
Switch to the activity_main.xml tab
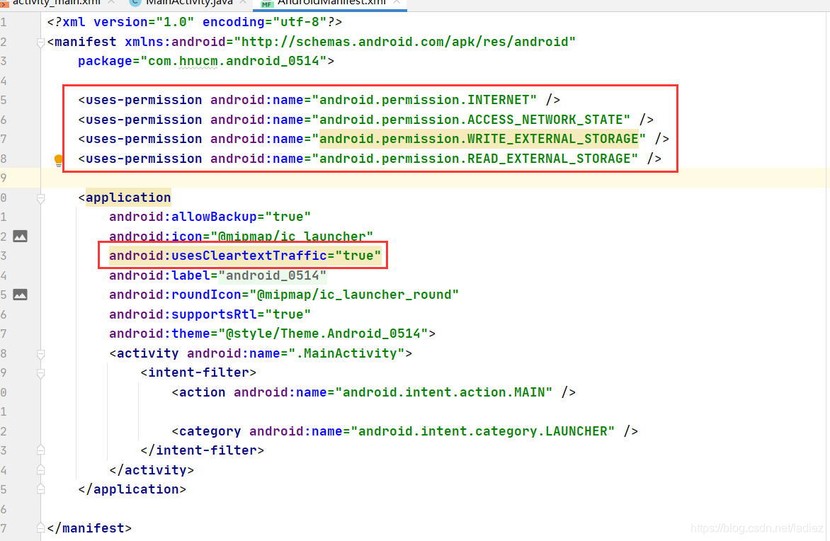pos(57,3)
